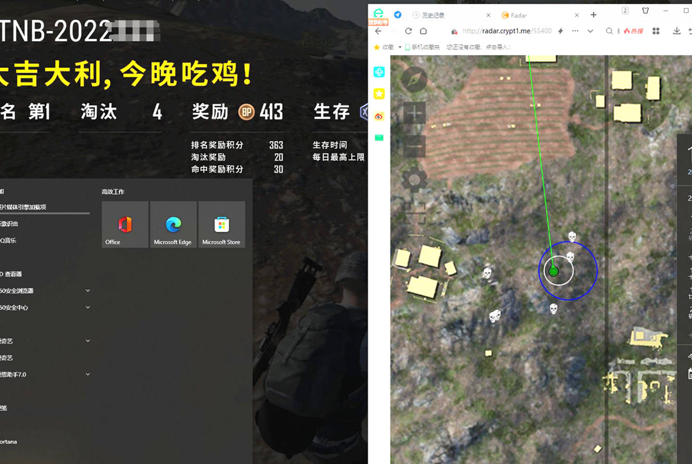Toggle radar map fullscreen brackets icon

click(x=414, y=214)
